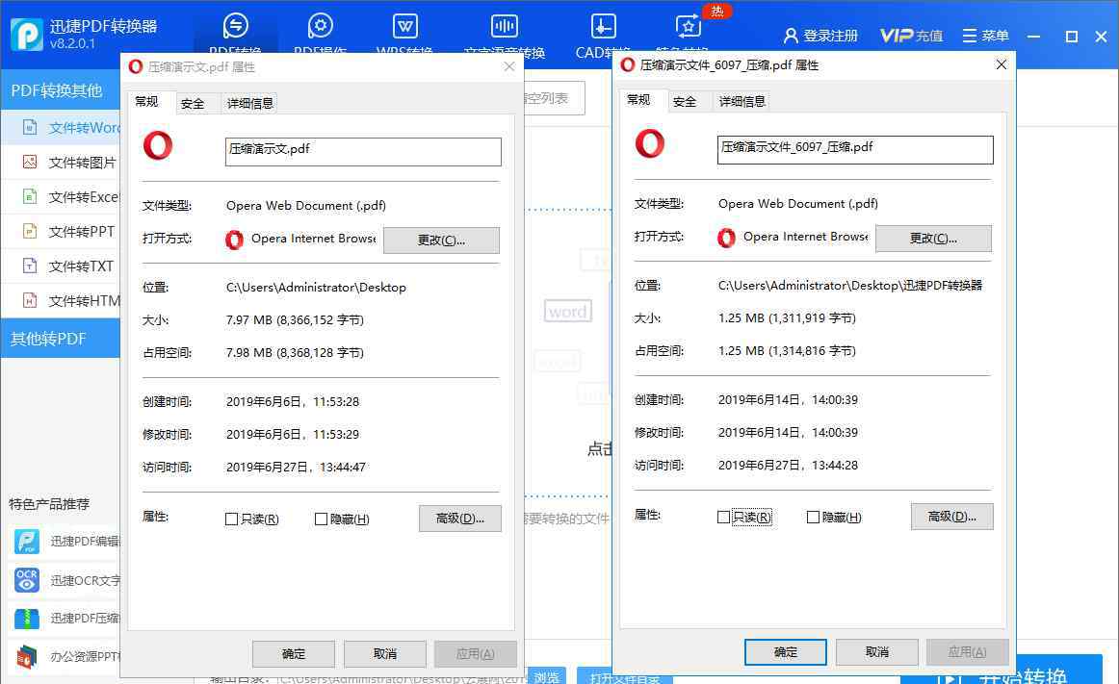Expand the 其他转PDF section
The height and width of the screenshot is (684, 1119).
click(x=61, y=338)
